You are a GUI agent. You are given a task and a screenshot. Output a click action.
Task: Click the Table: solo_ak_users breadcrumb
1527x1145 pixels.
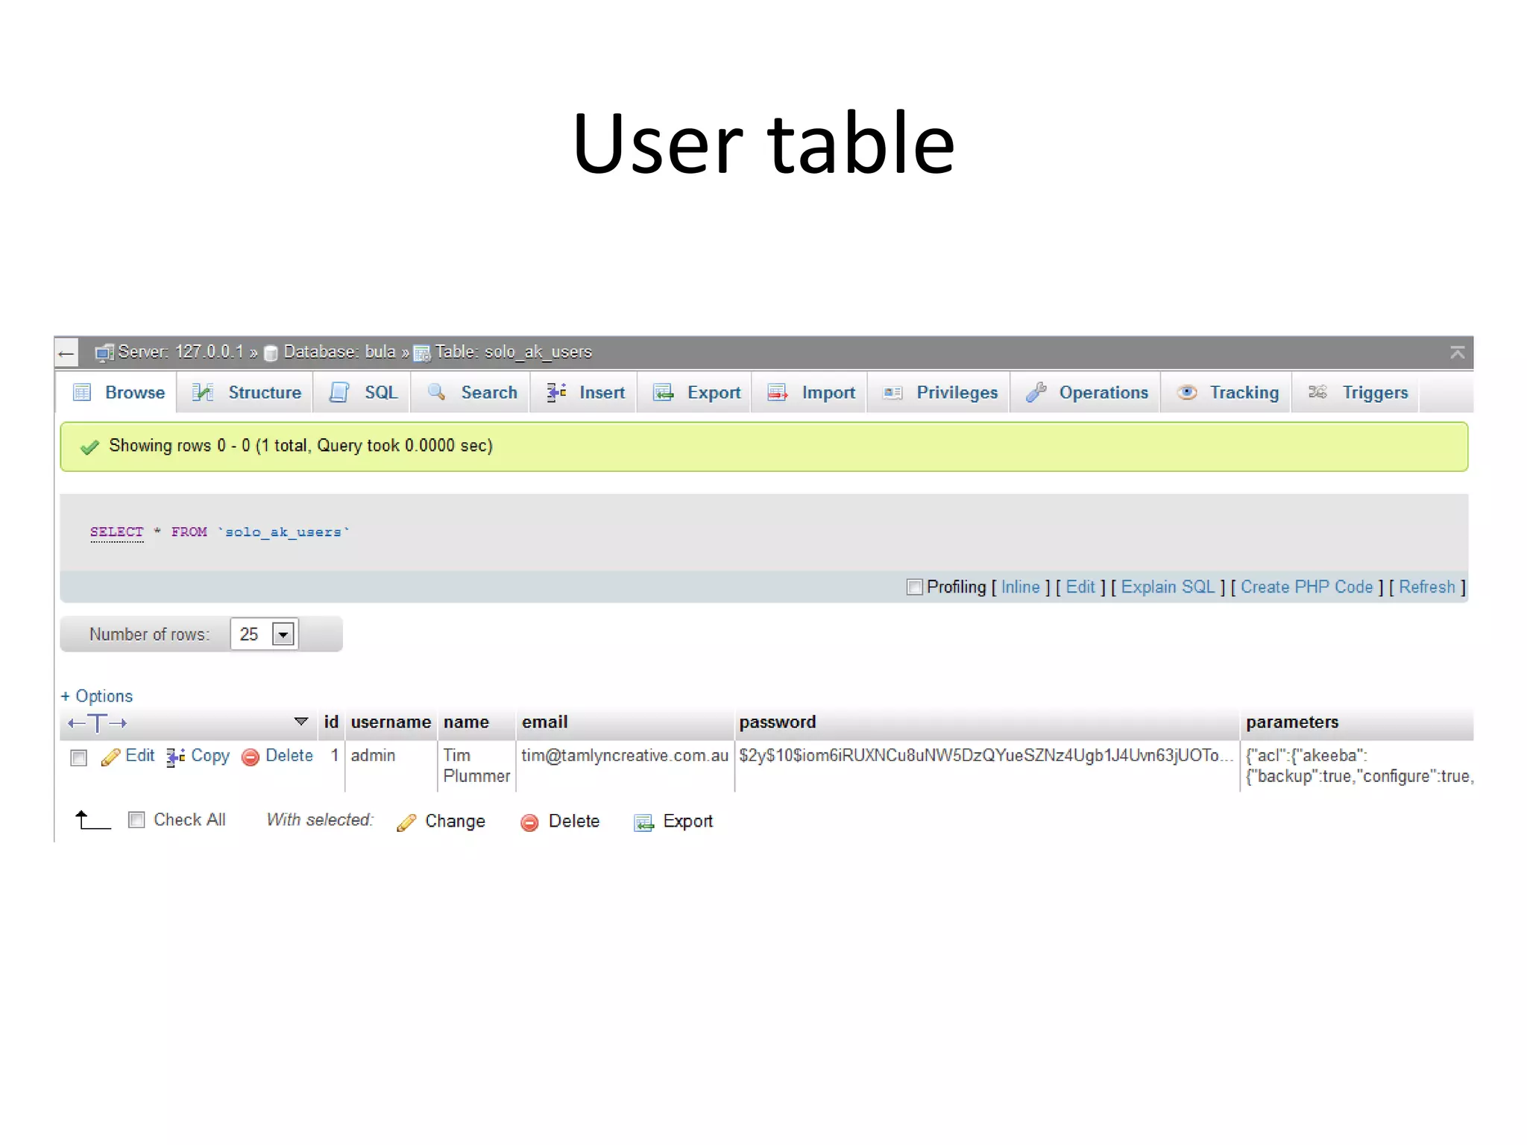click(x=513, y=352)
